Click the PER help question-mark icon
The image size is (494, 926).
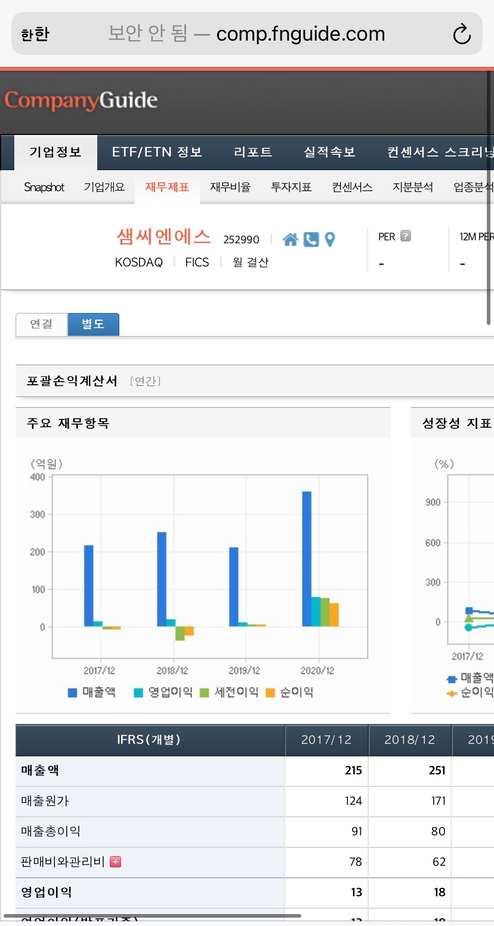click(x=406, y=236)
